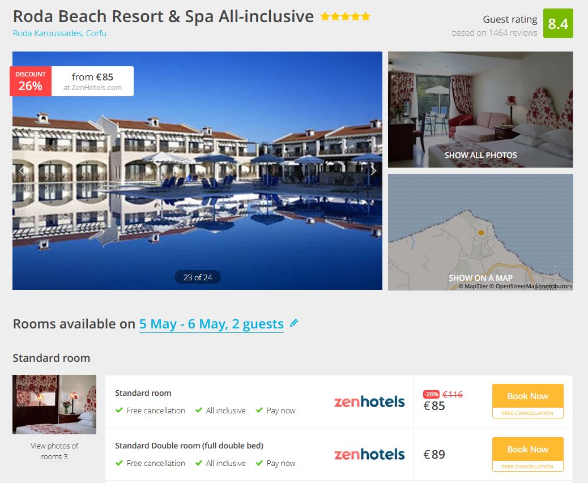This screenshot has height=483, width=588.
Task: Show the previous photo with left arrow
Action: (x=22, y=171)
